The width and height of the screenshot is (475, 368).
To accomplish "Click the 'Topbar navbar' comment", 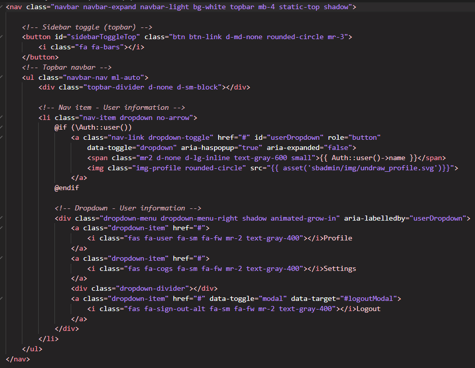I will pos(67,67).
